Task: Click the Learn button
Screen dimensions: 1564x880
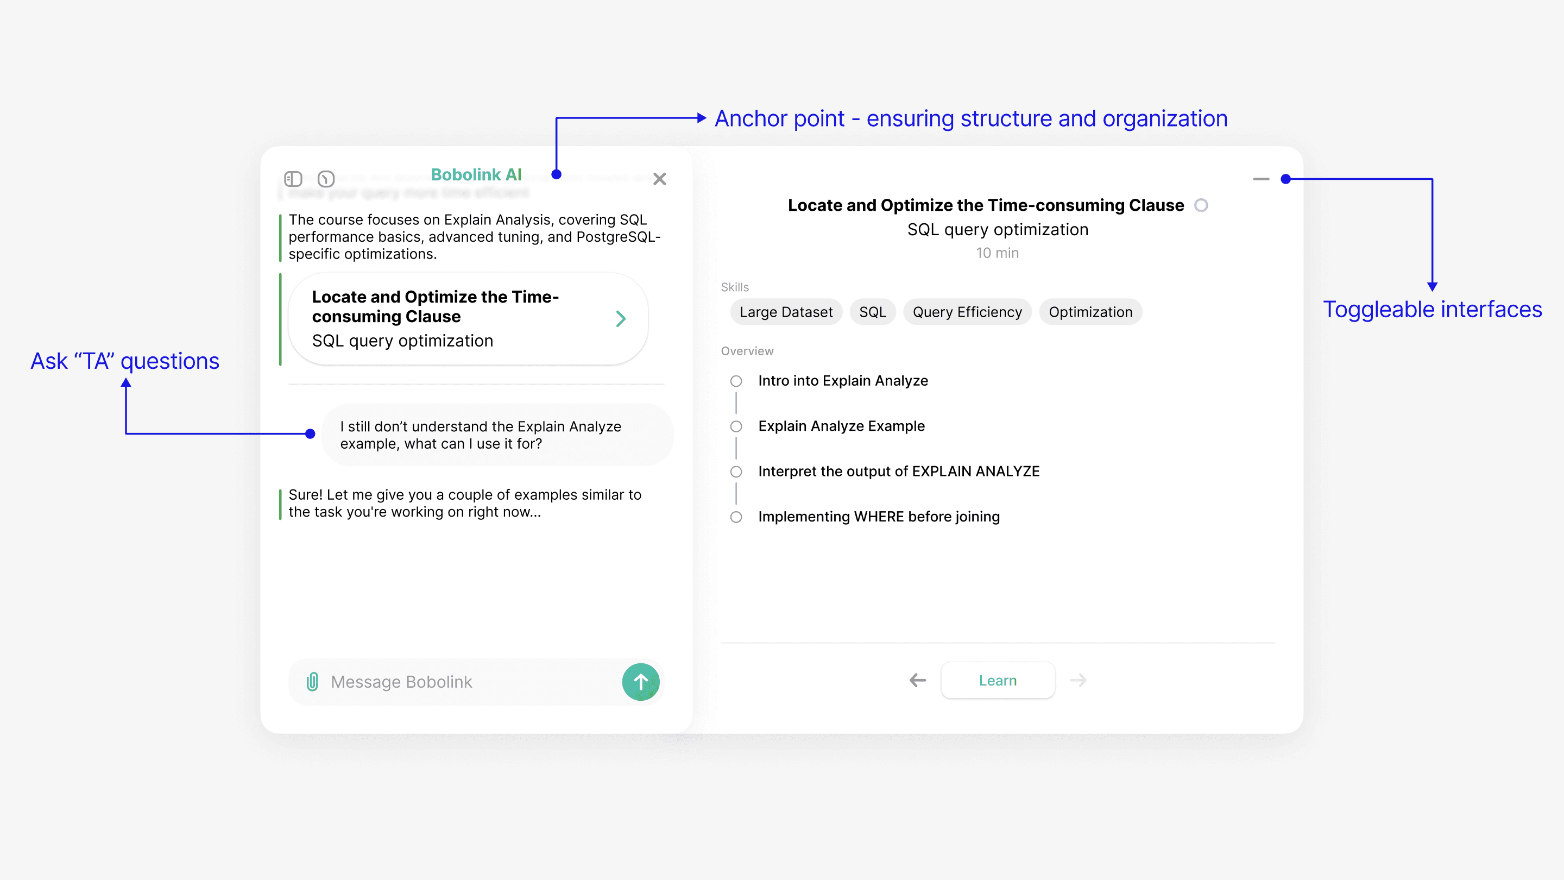Action: click(998, 680)
